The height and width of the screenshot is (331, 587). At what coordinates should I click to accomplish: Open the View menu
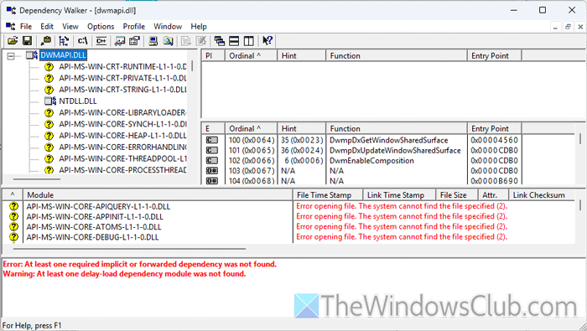pos(70,27)
